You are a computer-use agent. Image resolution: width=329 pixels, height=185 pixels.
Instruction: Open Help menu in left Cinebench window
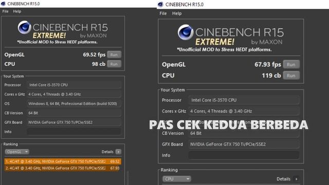point(17,11)
